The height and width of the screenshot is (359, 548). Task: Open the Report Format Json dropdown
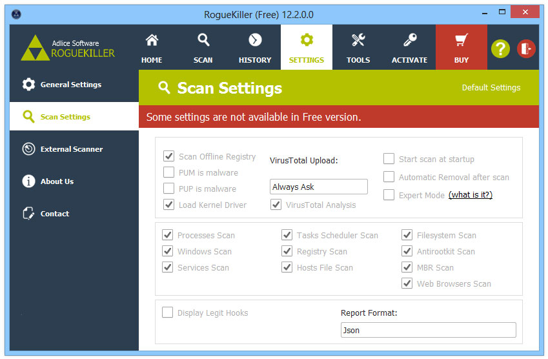click(x=429, y=330)
